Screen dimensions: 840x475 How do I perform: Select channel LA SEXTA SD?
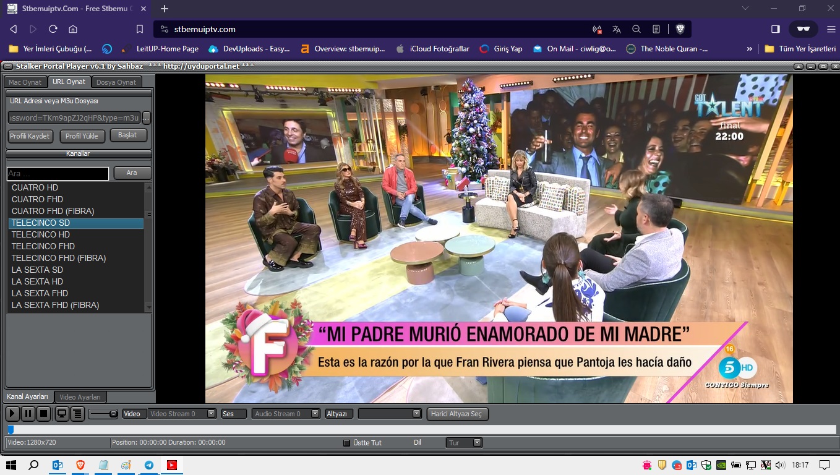point(75,270)
